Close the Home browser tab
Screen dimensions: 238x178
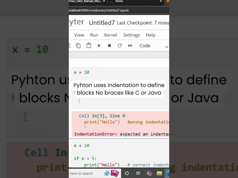point(161,1)
